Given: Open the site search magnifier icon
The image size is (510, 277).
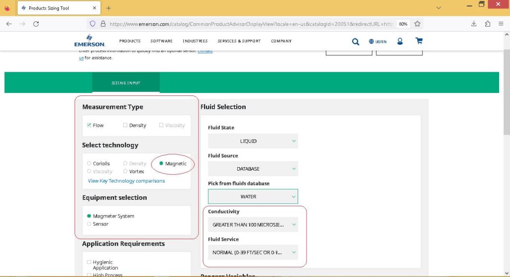Looking at the screenshot, I should click(356, 41).
